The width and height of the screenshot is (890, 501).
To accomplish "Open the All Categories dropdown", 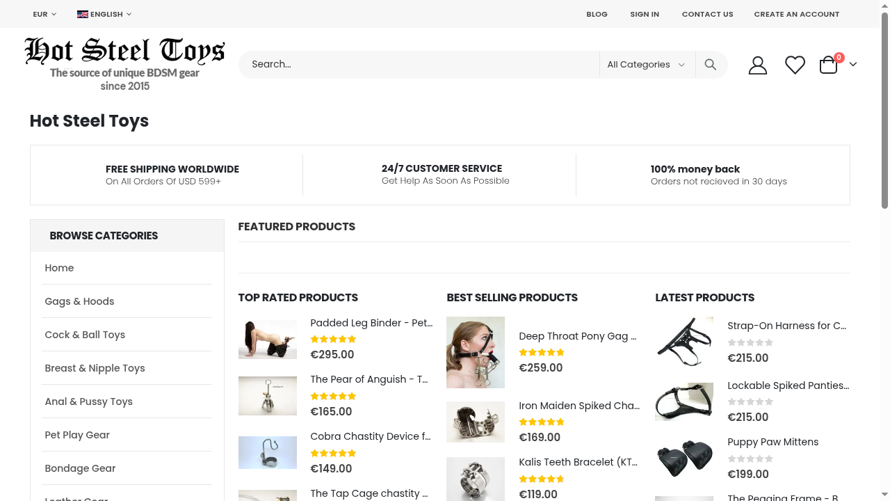I will click(646, 65).
